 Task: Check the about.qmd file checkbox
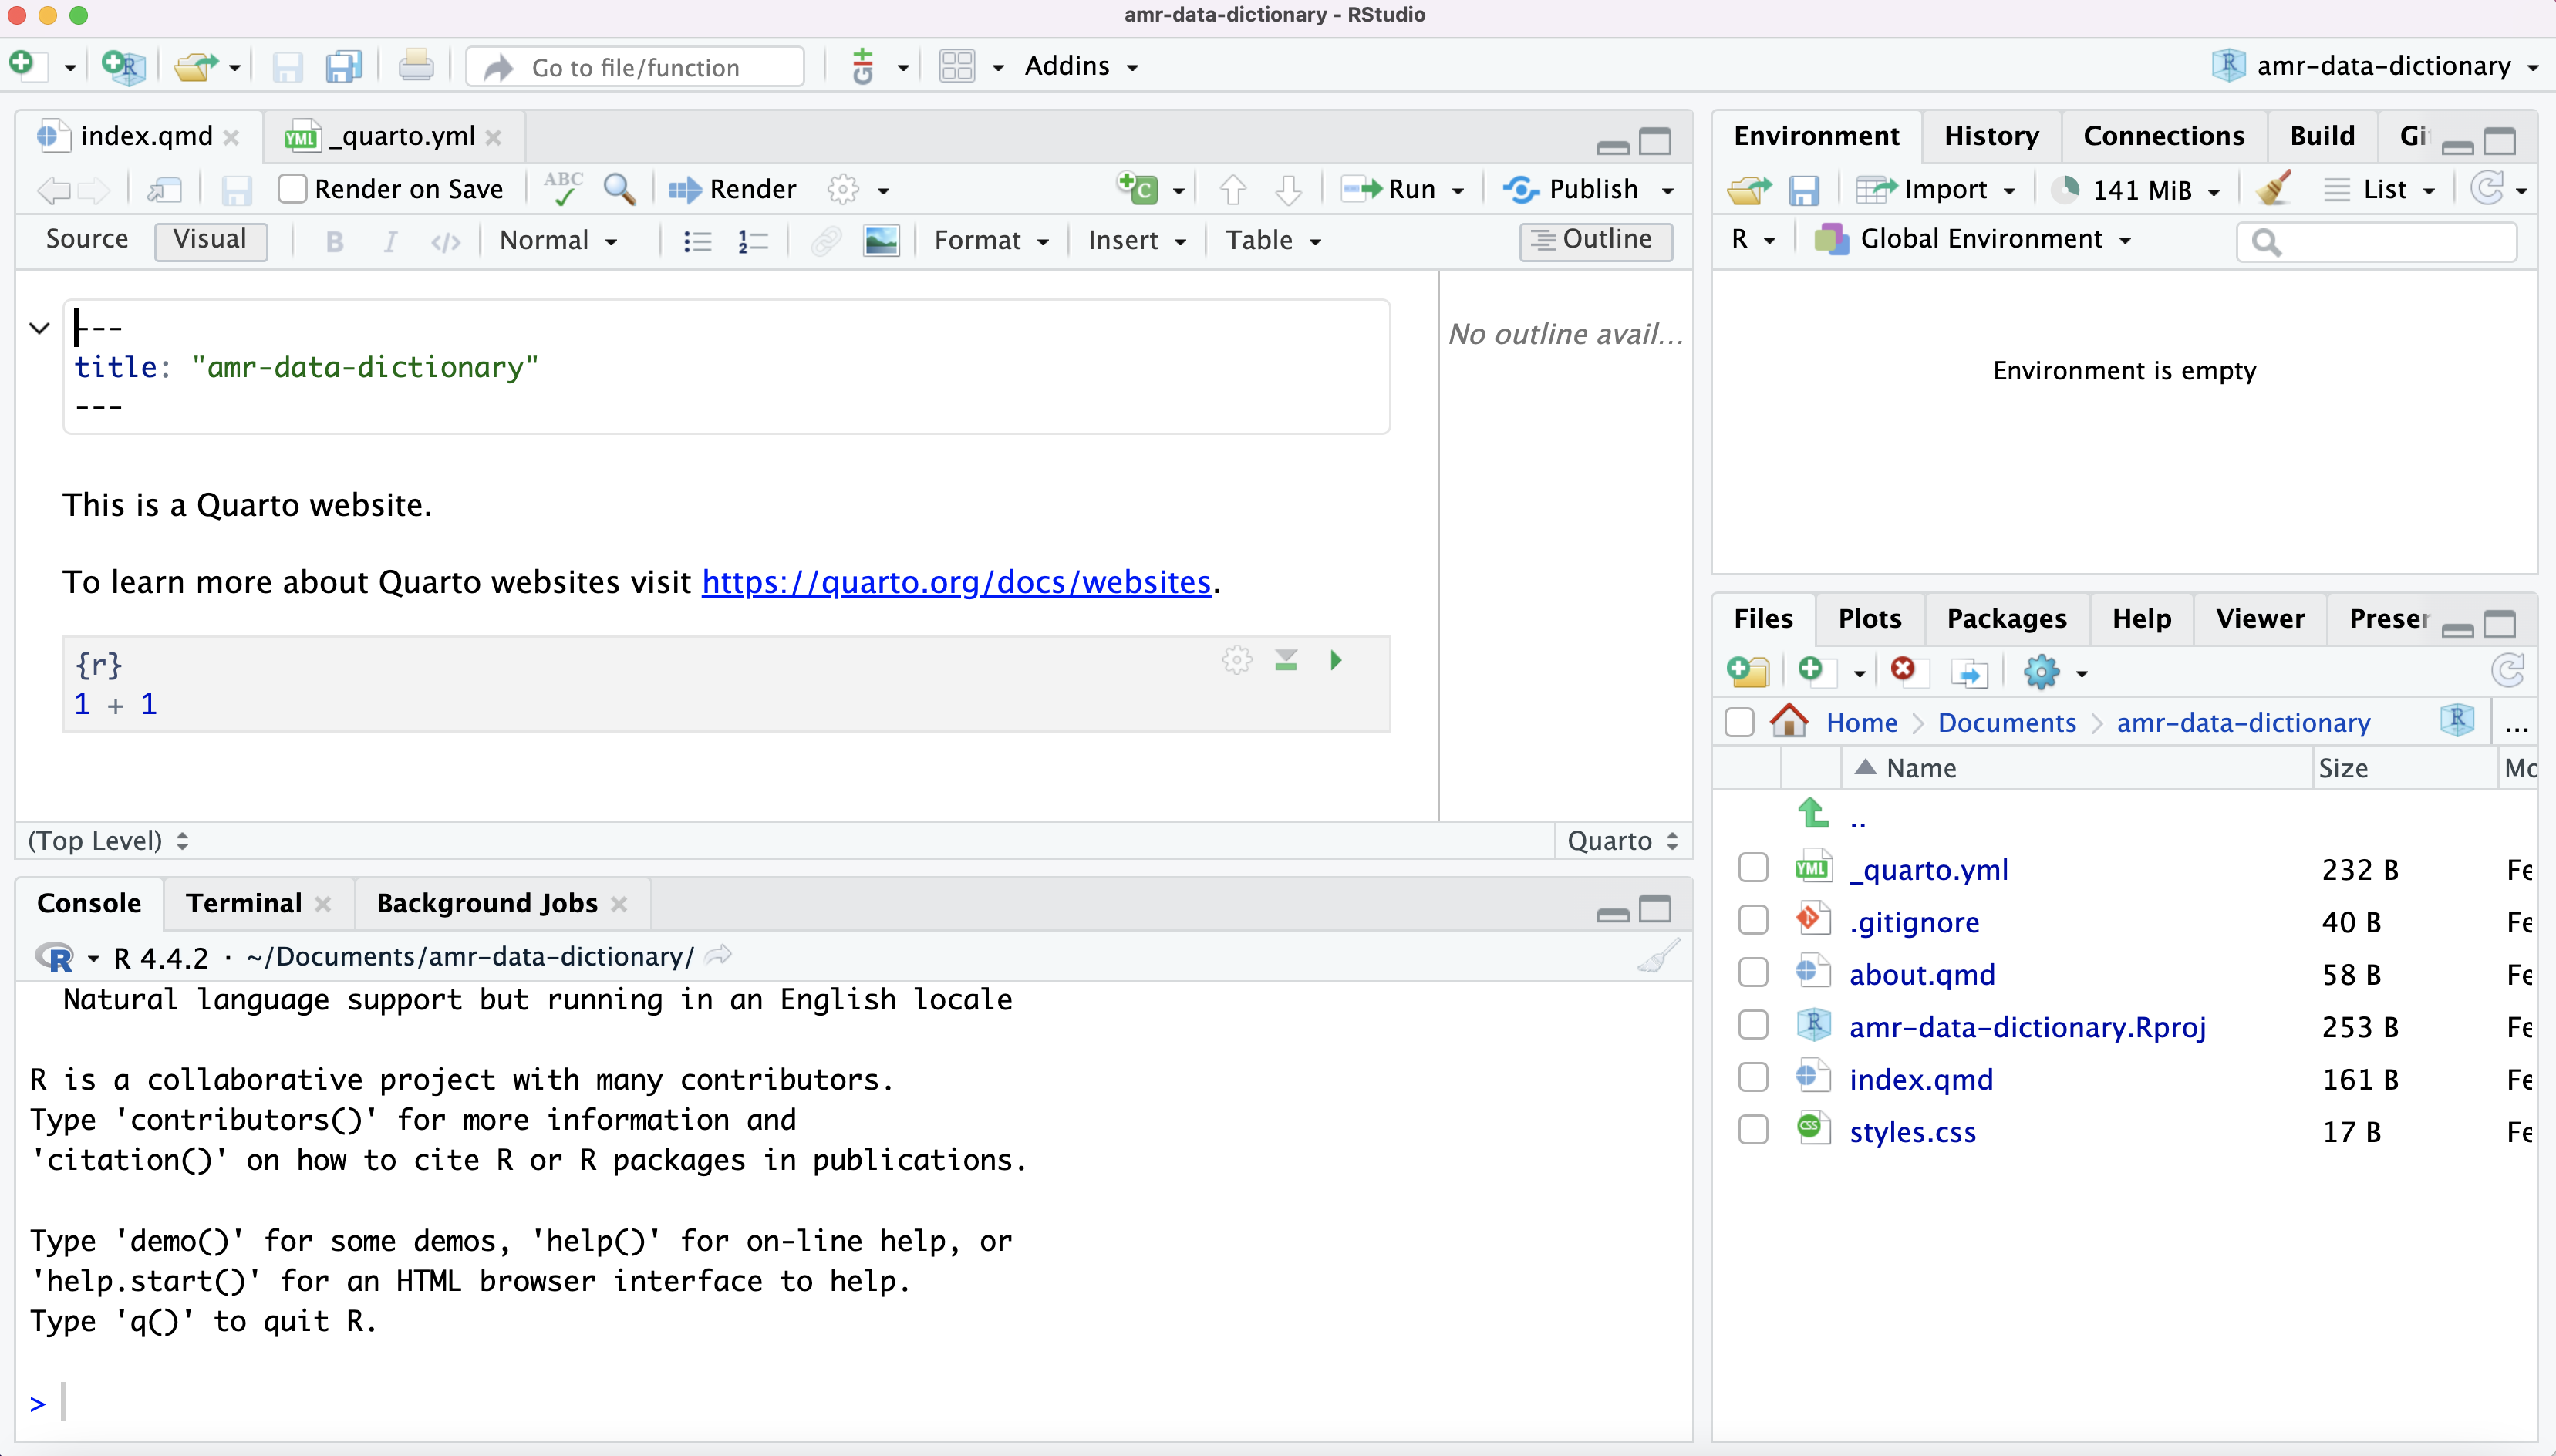point(1753,972)
